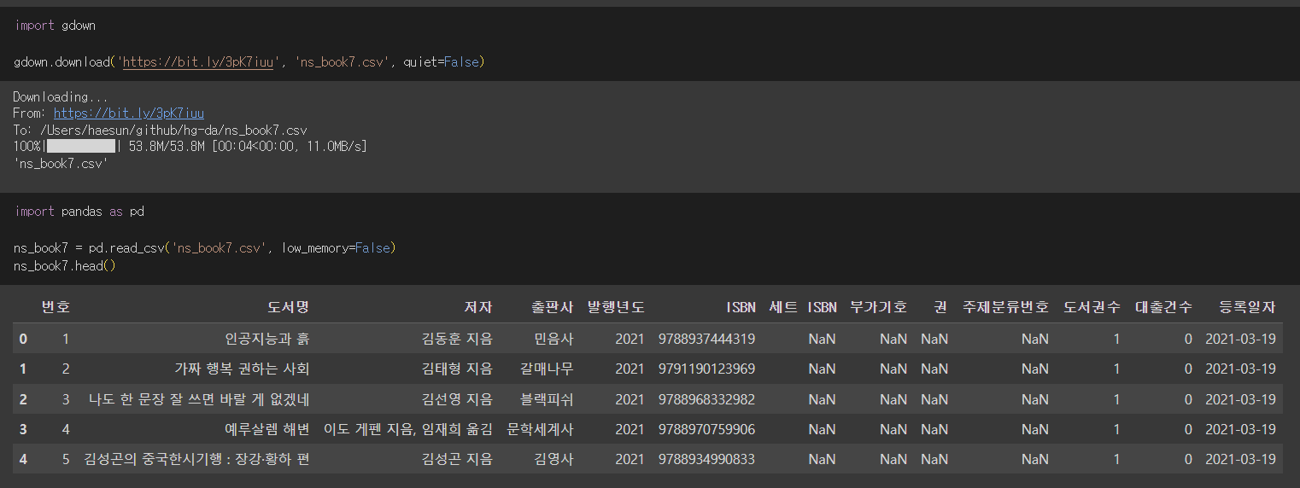The width and height of the screenshot is (1300, 488).
Task: Select book title '가짜 행복 권하는 사회'
Action: pos(242,369)
